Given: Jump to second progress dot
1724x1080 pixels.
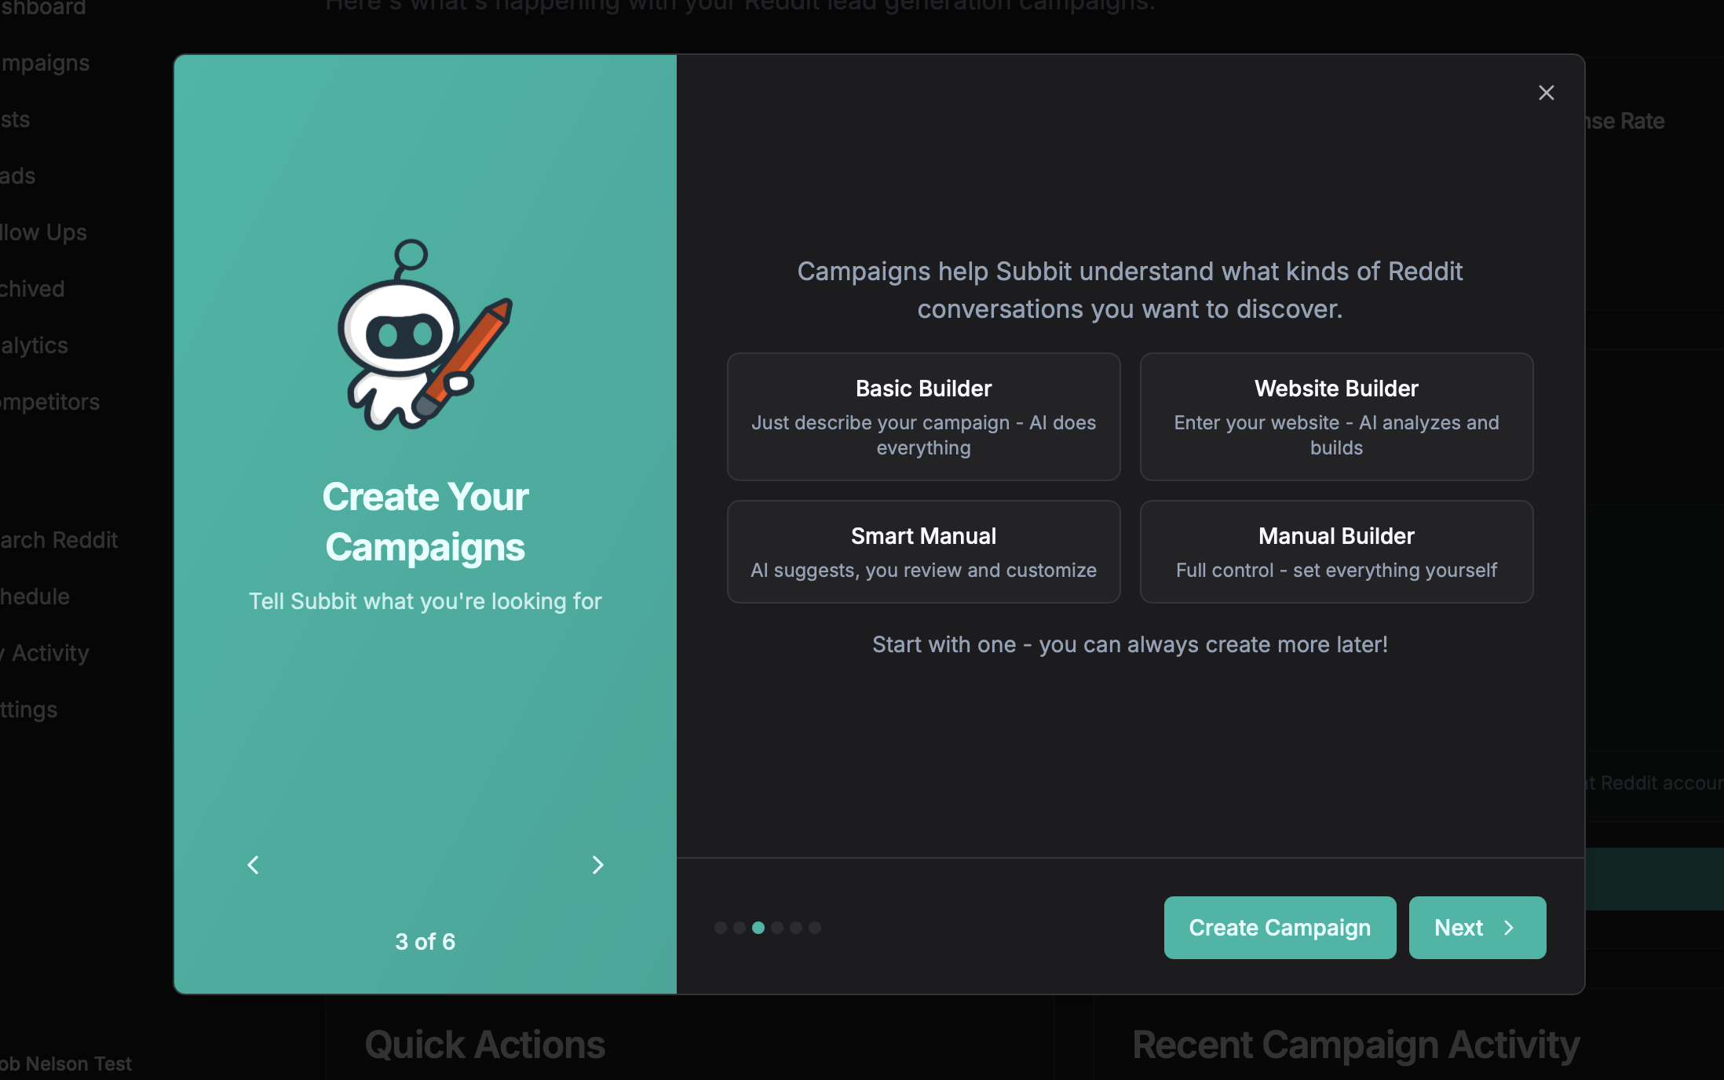Looking at the screenshot, I should click(x=739, y=928).
